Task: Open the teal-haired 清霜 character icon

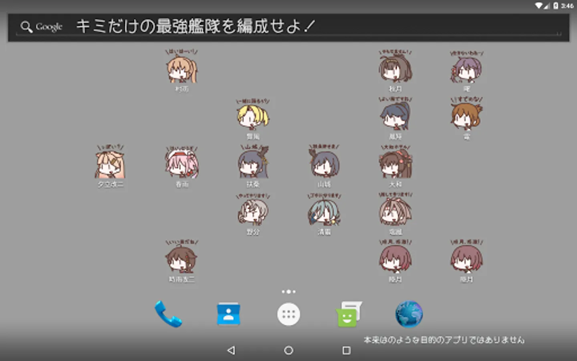Action: tap(324, 214)
